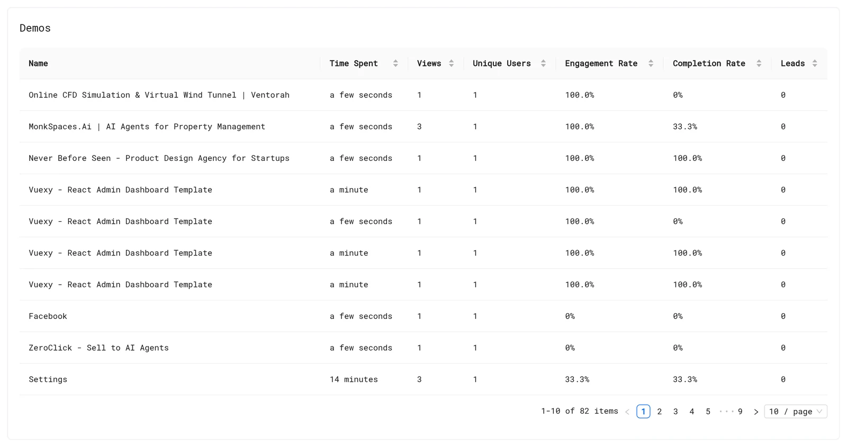Click MonkSpaces.Ai's 33.3% completion rate
847x447 pixels.
point(685,127)
